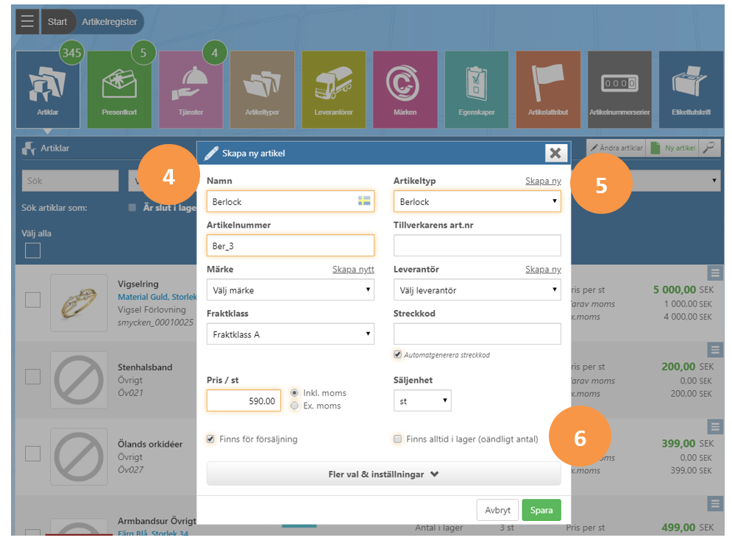Viewport: 732px width, 543px height.
Task: Open row menu icon for Ölands orkidéer
Action: pyautogui.click(x=715, y=427)
